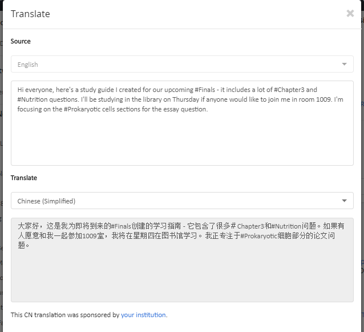364x332 pixels.
Task: Close the Translate dialog with the X
Action: click(350, 14)
